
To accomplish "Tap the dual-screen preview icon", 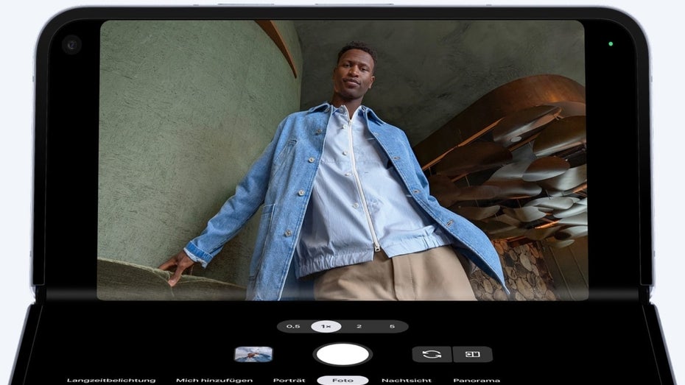I will pos(472,354).
